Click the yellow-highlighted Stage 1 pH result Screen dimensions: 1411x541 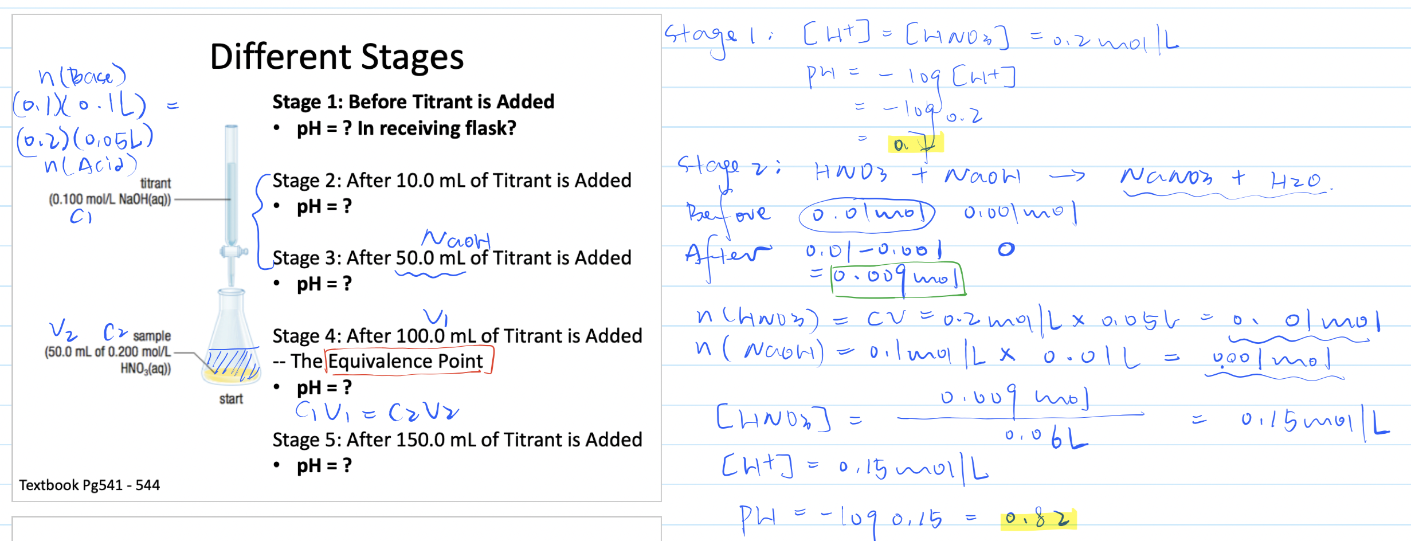(915, 143)
